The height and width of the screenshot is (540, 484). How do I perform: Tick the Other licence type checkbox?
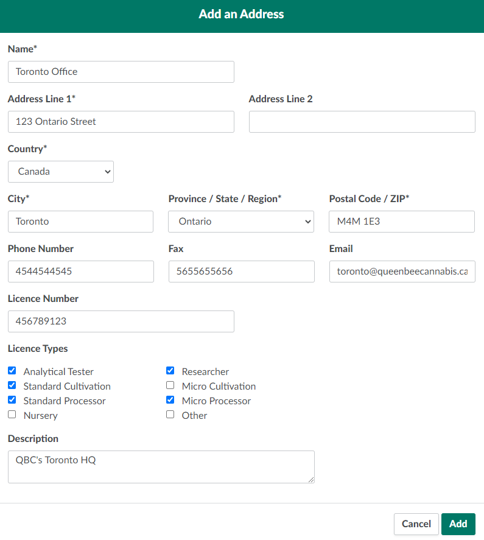(x=170, y=415)
